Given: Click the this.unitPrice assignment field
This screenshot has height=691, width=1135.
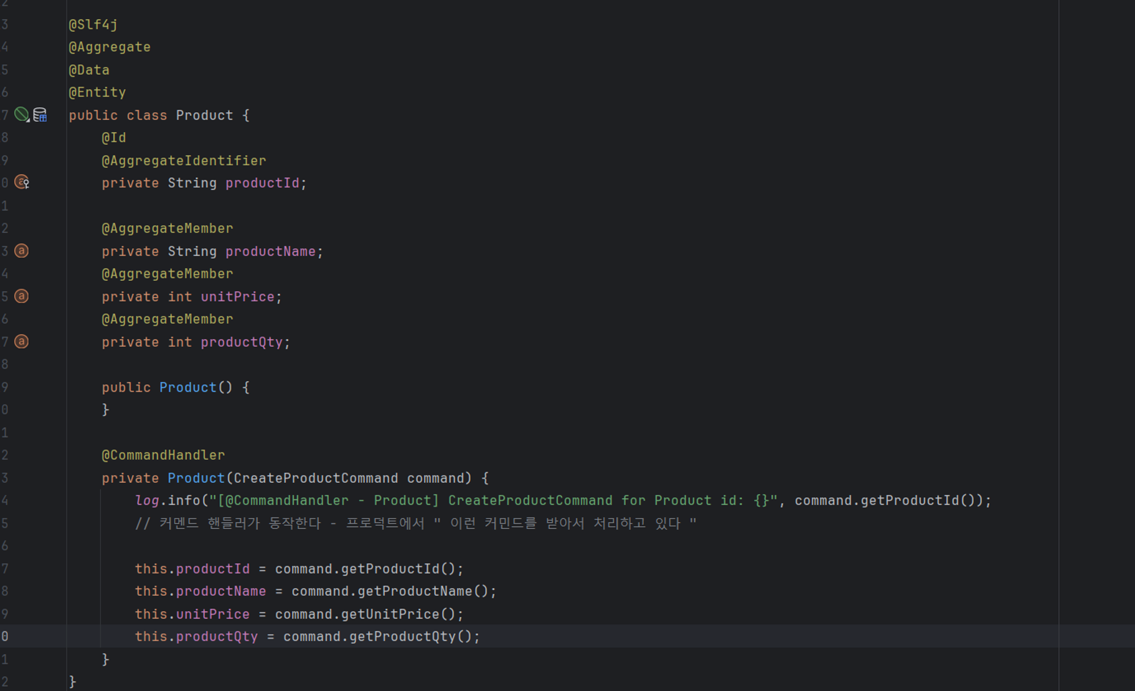Looking at the screenshot, I should point(212,614).
